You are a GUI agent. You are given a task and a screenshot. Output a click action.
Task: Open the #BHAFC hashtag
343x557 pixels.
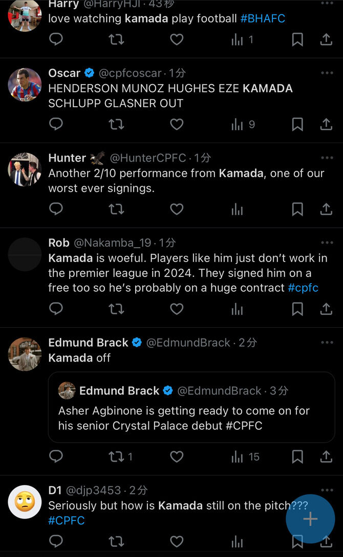coord(263,19)
